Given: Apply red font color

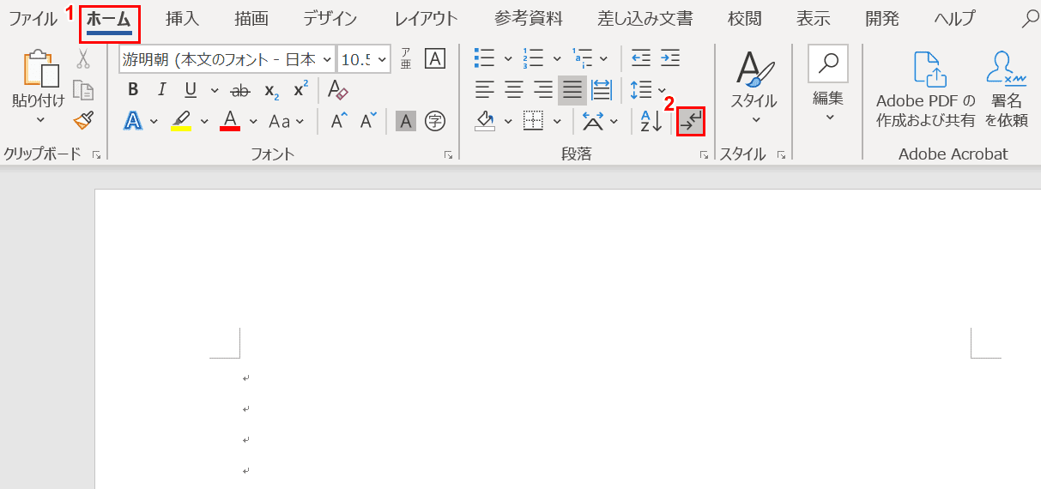Looking at the screenshot, I should tap(230, 121).
